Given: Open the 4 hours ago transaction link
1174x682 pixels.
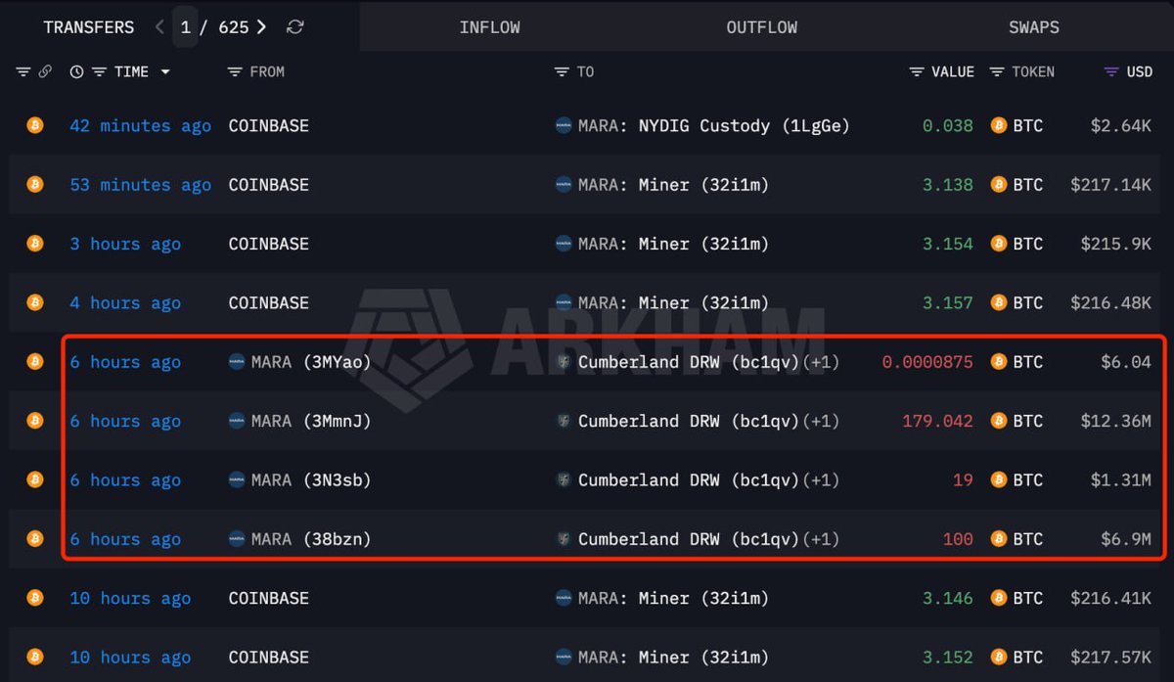Looking at the screenshot, I should click(125, 303).
